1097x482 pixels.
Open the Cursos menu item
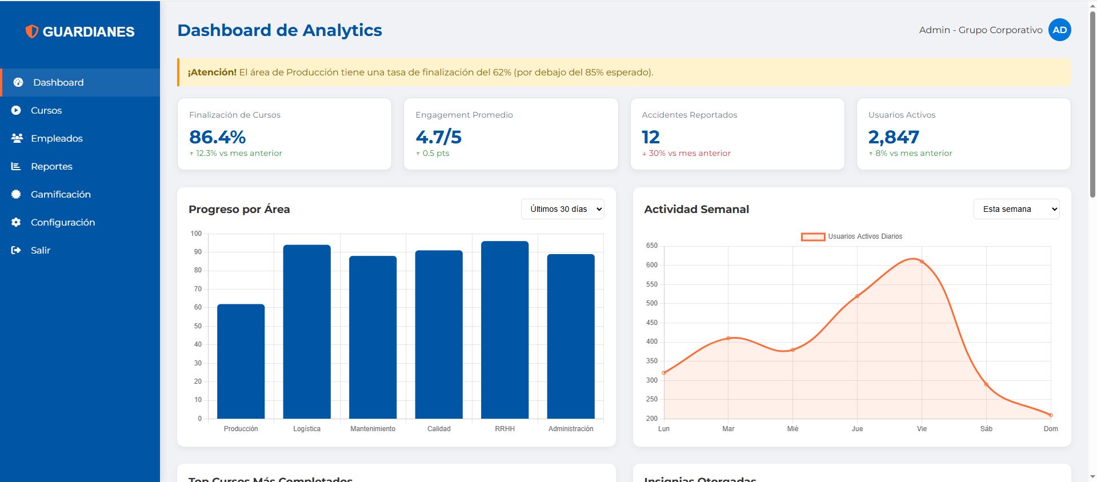(46, 110)
